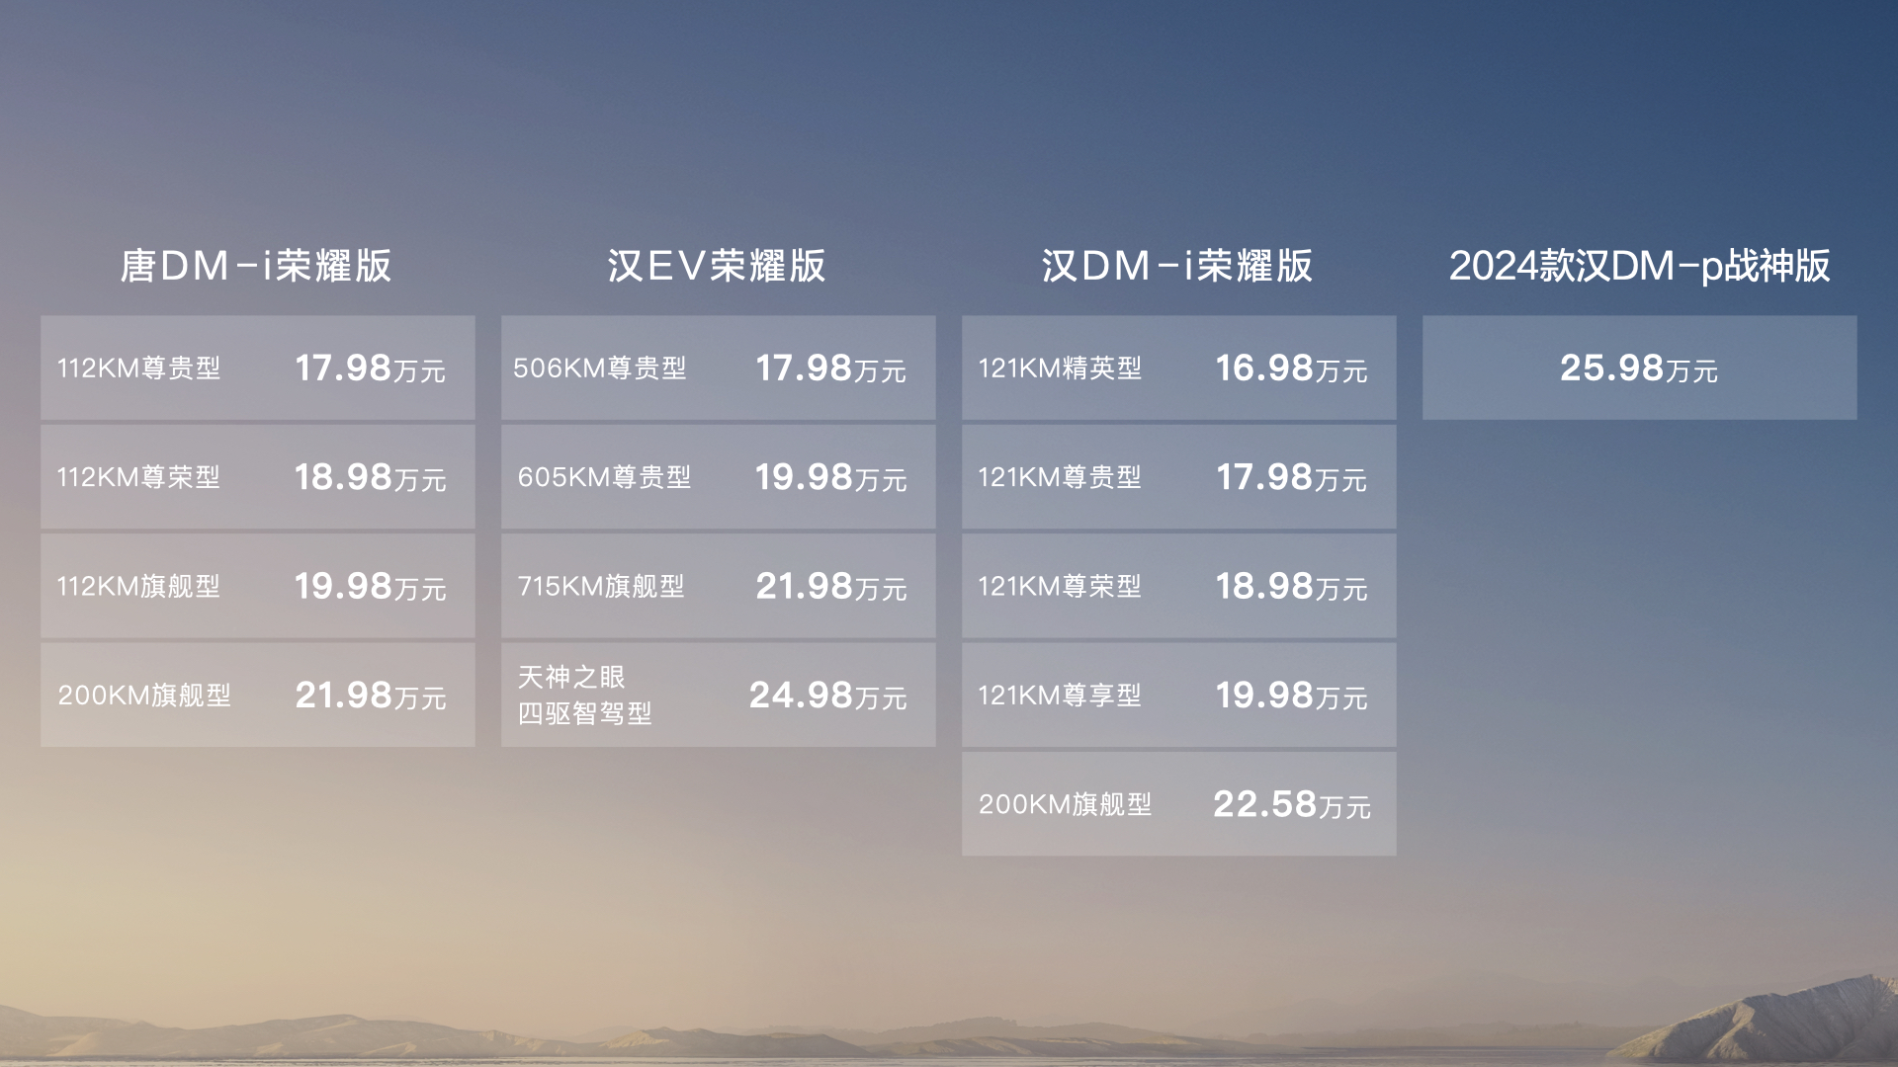Select the 715KM旗舰型 21.98万元 card
This screenshot has width=1898, height=1067.
click(x=718, y=586)
